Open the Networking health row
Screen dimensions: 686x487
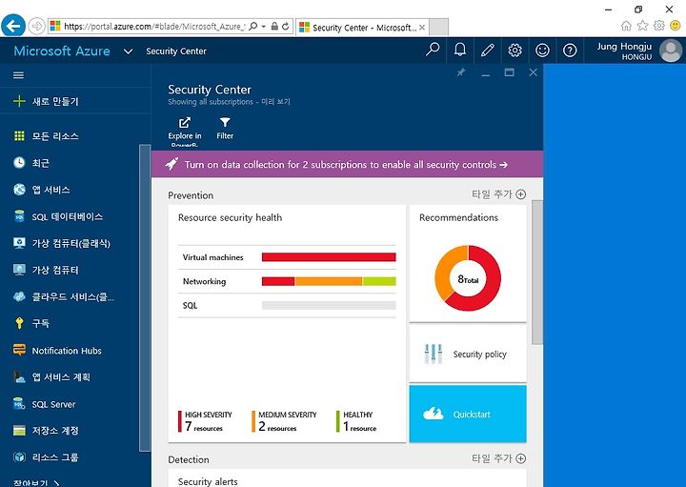coord(287,281)
